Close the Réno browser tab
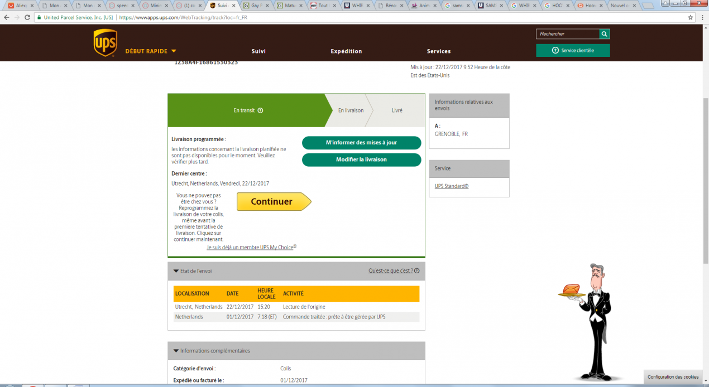The width and height of the screenshot is (709, 387). pyautogui.click(x=402, y=6)
